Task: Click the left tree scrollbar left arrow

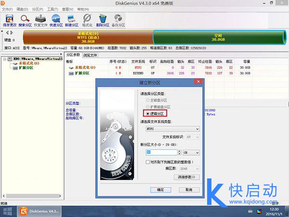Action: point(3,196)
